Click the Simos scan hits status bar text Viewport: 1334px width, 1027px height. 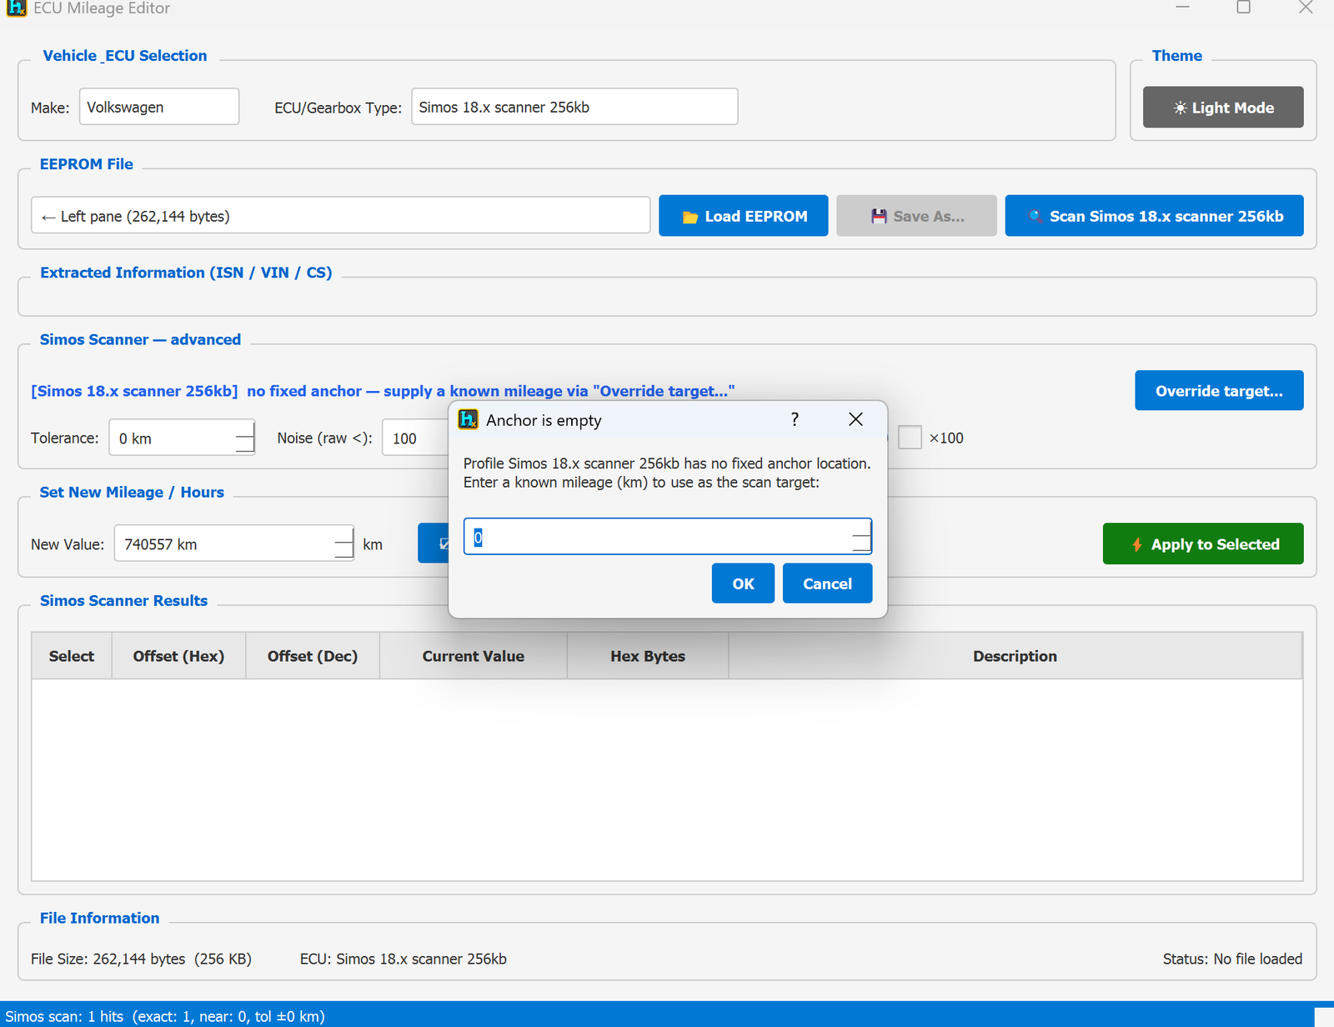pyautogui.click(x=165, y=1016)
